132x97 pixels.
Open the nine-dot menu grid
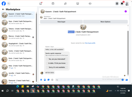(x=117, y=4)
